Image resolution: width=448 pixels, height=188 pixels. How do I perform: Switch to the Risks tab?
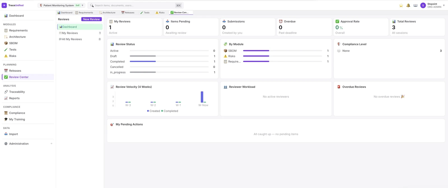coord(160,13)
